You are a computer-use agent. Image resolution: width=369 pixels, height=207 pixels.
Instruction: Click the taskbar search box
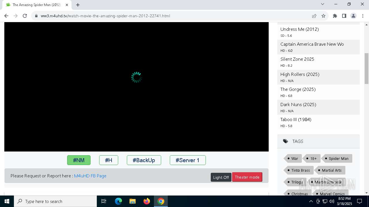[55, 201]
